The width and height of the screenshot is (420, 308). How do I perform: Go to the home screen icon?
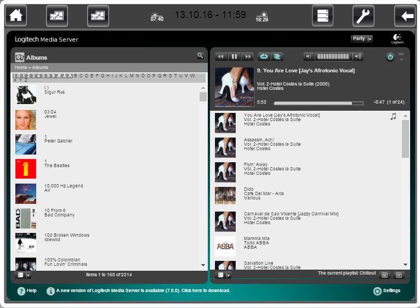tap(16, 15)
